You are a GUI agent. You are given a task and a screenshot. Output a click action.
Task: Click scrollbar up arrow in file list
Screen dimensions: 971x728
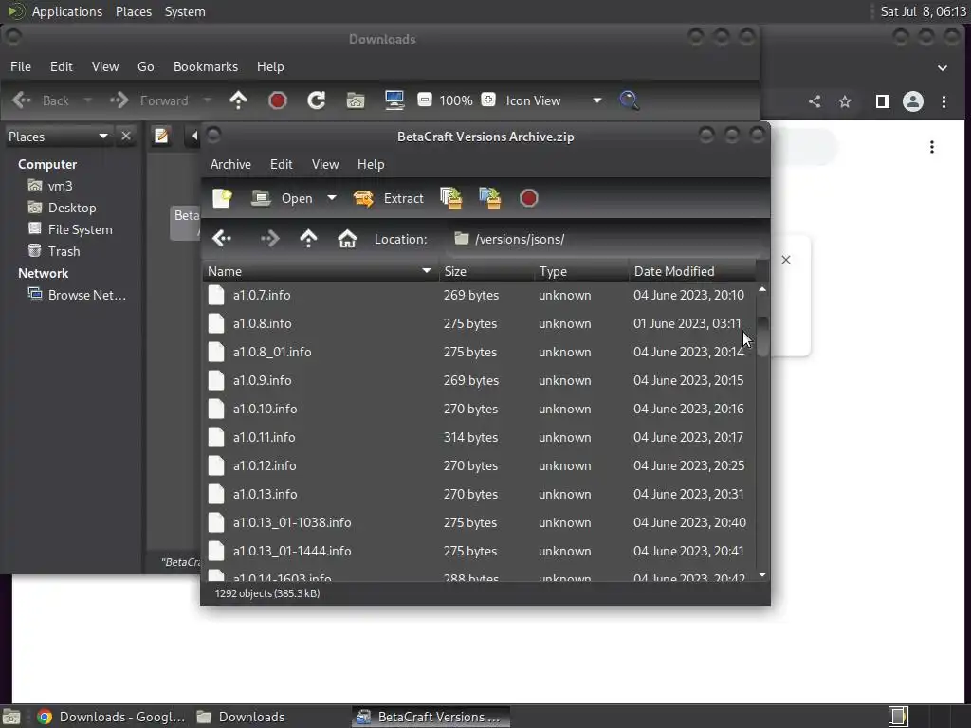[762, 289]
